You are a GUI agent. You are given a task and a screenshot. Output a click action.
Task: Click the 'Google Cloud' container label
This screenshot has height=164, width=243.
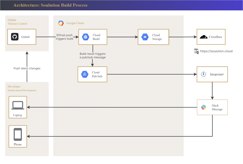[75, 23]
